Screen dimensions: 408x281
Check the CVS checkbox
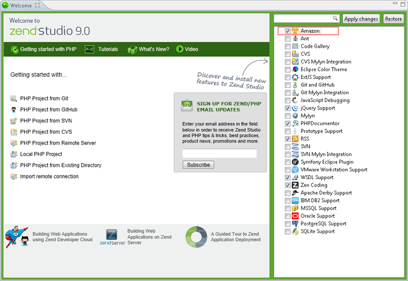click(287, 54)
